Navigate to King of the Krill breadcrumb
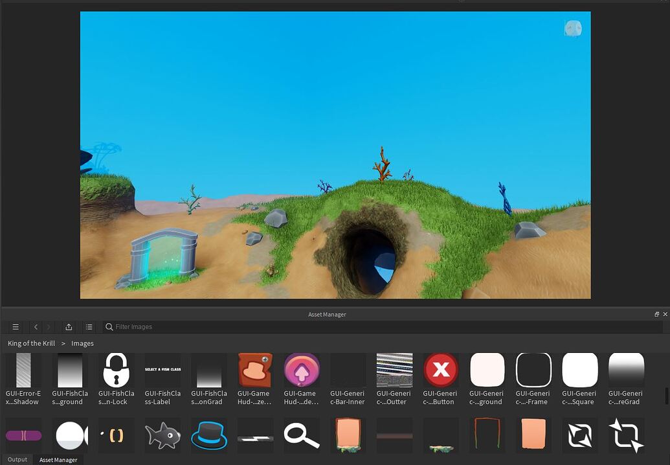The image size is (670, 465). coord(31,343)
